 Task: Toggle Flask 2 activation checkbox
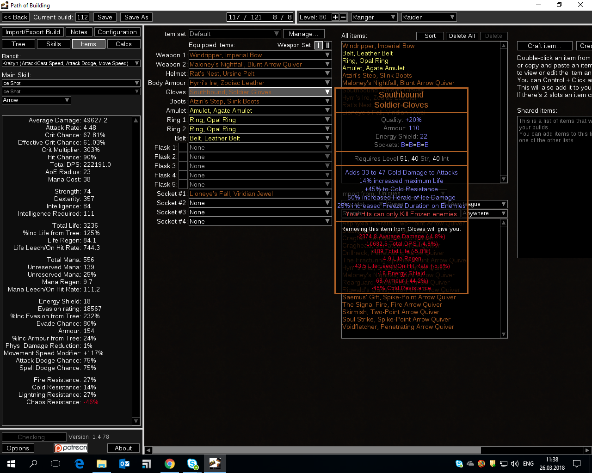coord(183,157)
